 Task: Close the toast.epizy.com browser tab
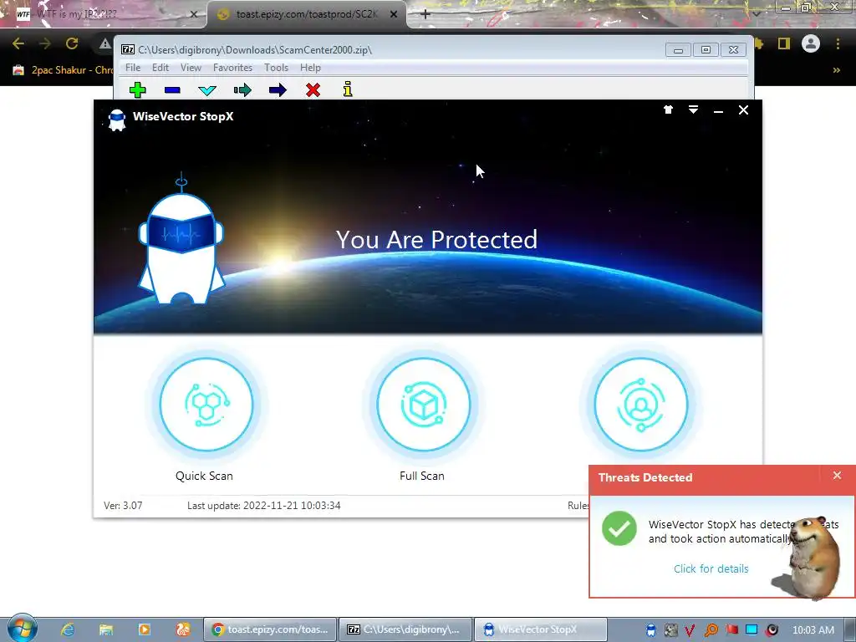(x=394, y=14)
